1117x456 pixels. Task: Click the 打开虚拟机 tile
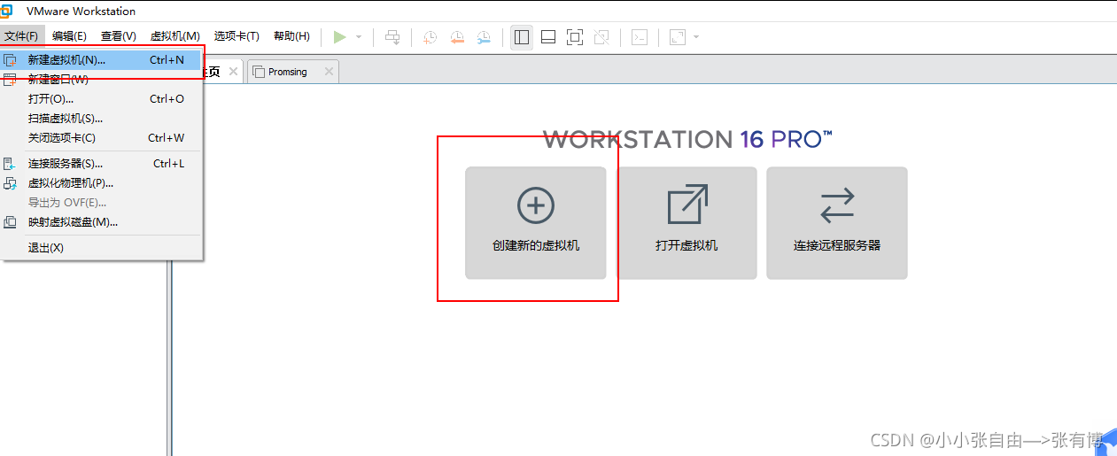point(686,223)
